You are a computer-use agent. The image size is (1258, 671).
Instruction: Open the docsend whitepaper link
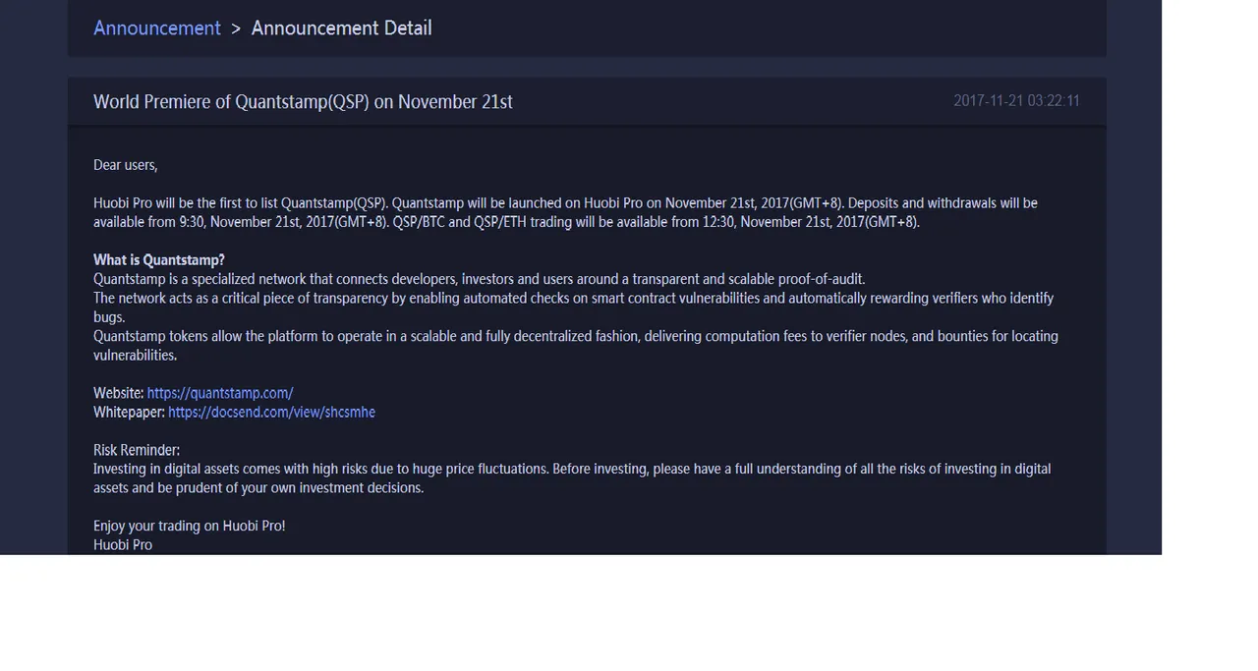pyautogui.click(x=271, y=413)
